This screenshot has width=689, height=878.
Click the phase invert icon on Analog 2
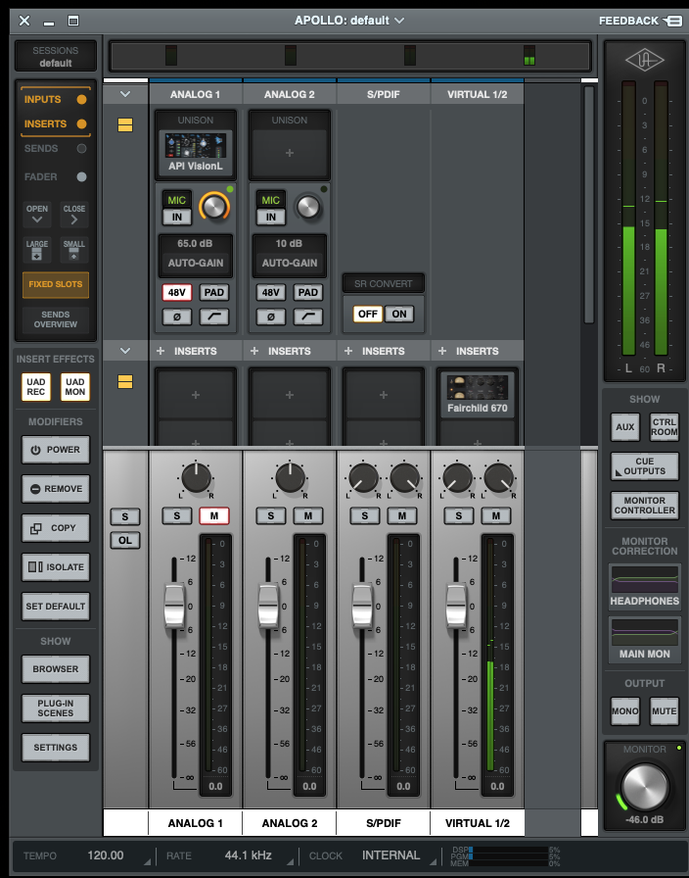pos(271,317)
